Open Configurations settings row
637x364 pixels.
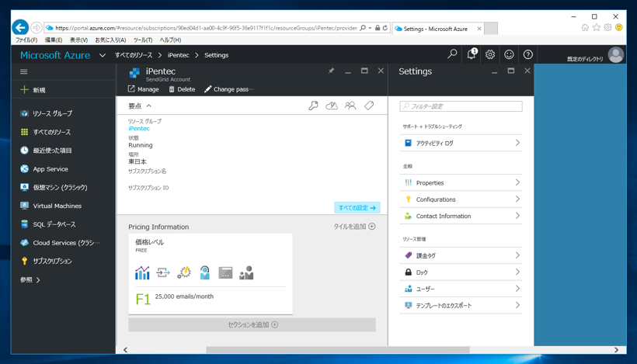461,199
